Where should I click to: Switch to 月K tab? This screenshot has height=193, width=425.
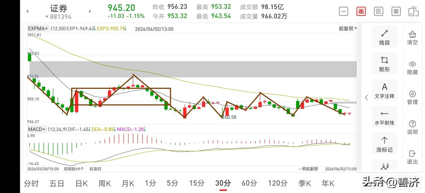point(128,183)
